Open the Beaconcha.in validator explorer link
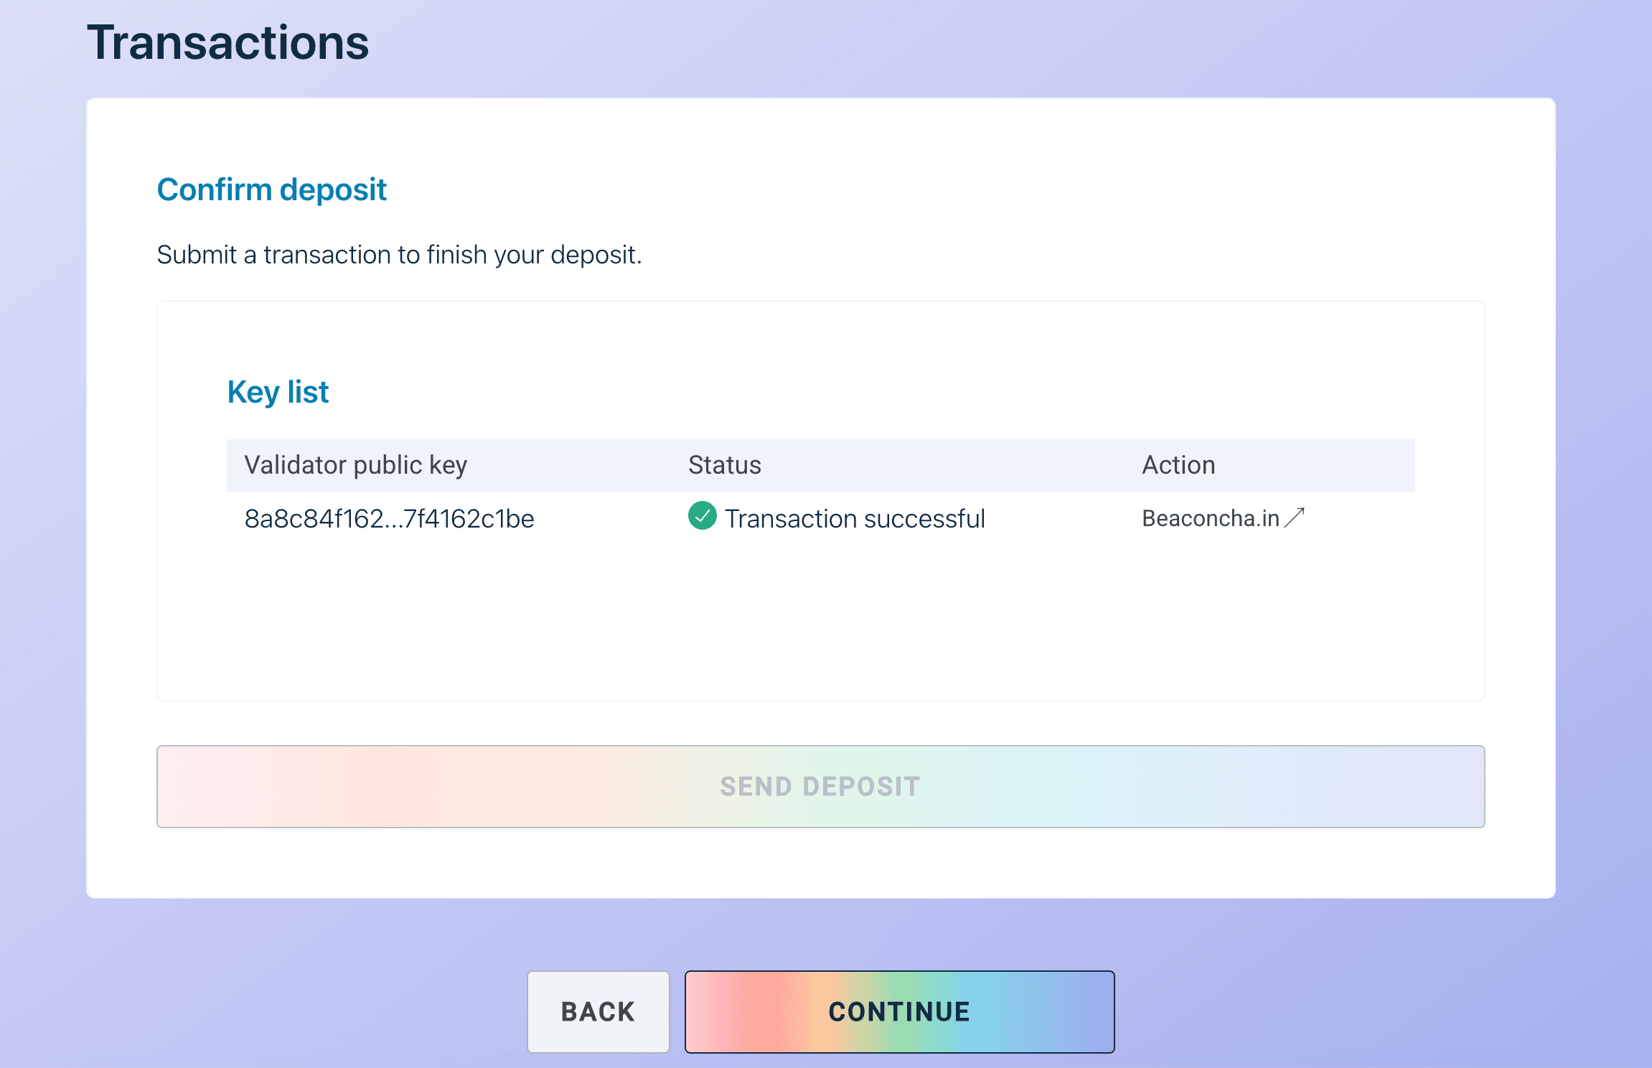 (x=1212, y=518)
